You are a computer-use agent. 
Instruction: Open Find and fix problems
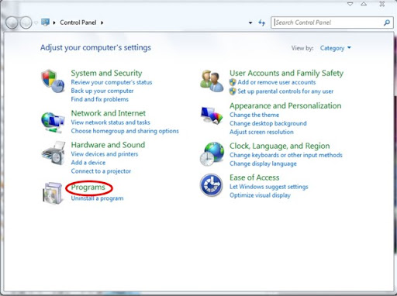(99, 99)
